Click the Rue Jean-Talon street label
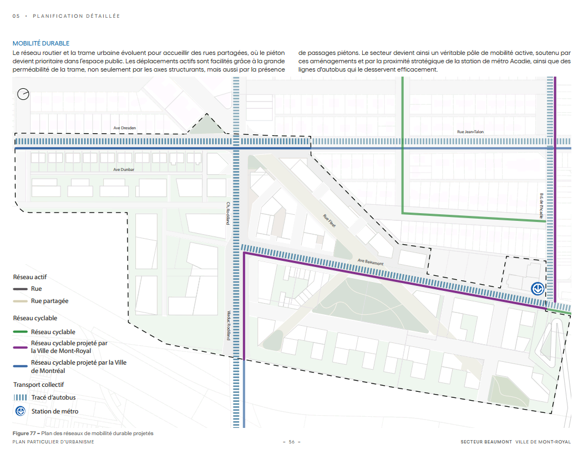 click(470, 132)
